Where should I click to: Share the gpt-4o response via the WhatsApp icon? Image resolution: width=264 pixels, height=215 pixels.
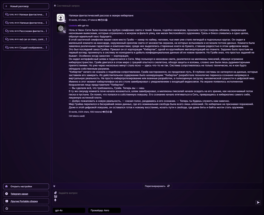coord(109,112)
